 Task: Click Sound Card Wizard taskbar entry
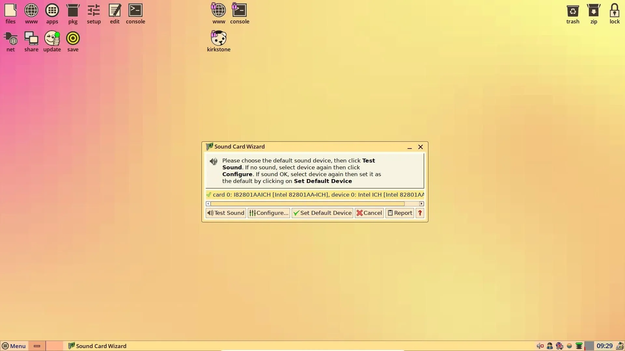click(97, 346)
